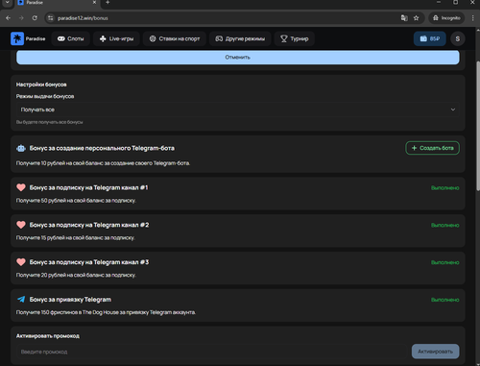Viewport: 480px width, 366px height.
Task: Click the Отменить button
Action: tap(238, 58)
